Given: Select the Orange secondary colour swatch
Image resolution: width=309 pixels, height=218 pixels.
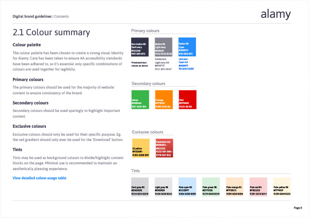Looking at the screenshot, I should click(x=164, y=100).
